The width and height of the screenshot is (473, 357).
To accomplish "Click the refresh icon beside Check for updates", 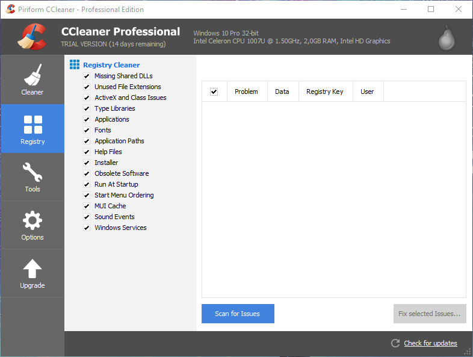I will coord(395,343).
